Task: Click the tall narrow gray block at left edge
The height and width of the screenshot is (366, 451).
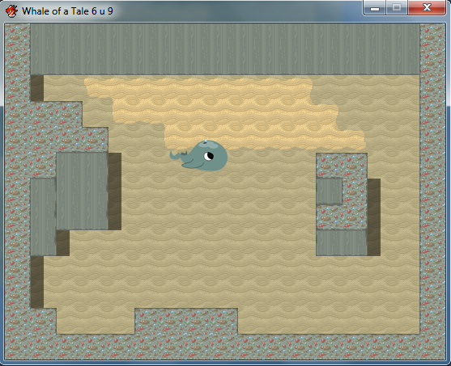Action: pos(43,217)
